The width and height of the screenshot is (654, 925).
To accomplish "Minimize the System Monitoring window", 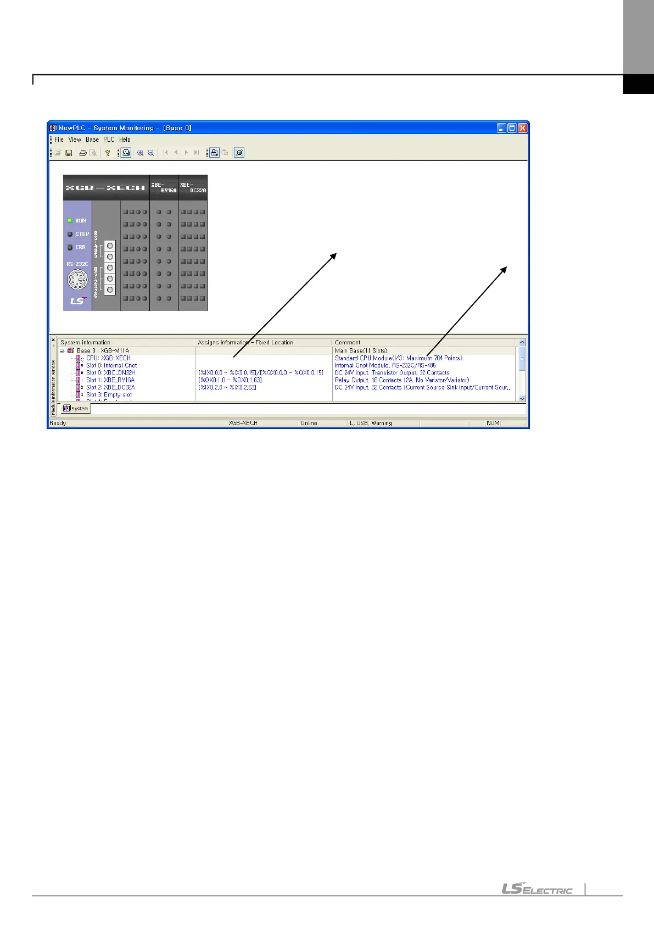I will pos(501,128).
